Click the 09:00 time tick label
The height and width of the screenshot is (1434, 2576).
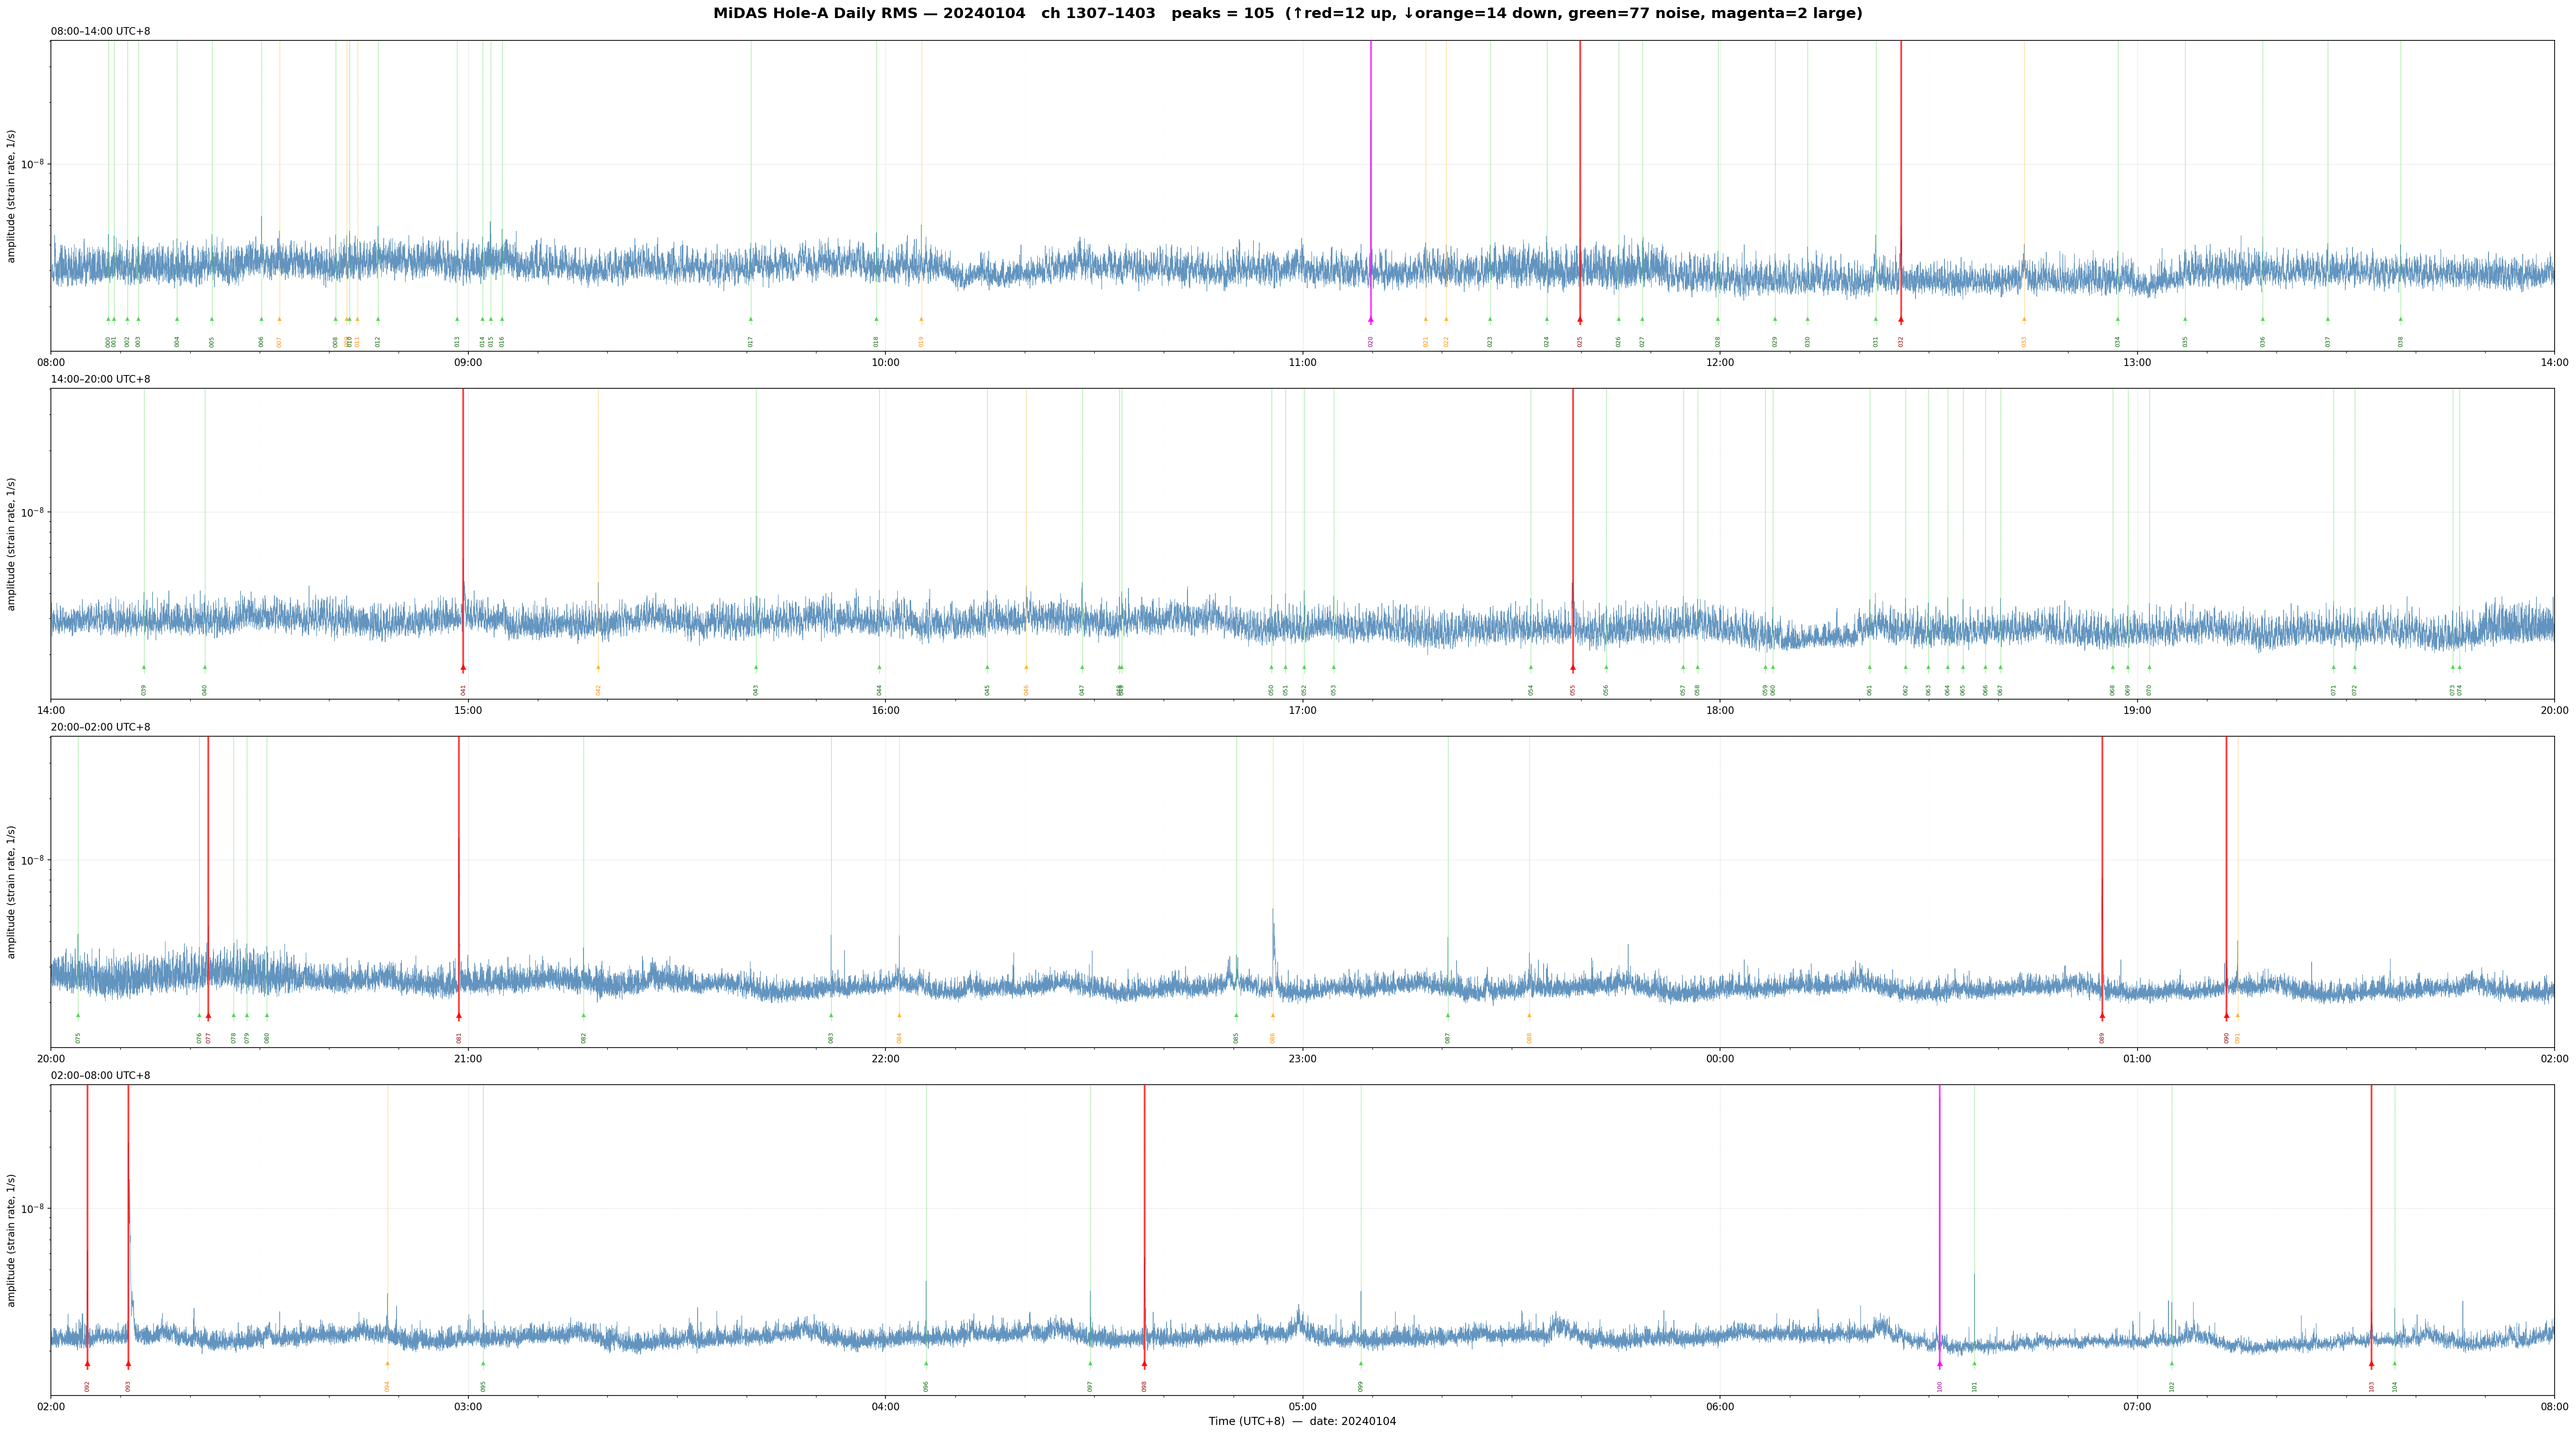coord(468,363)
